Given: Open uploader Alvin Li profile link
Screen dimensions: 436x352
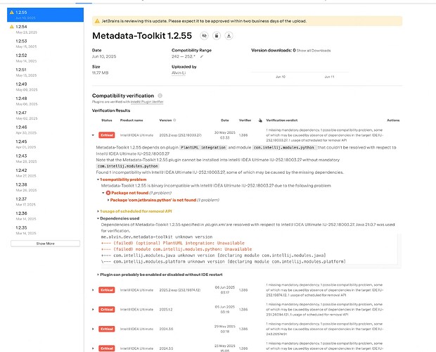Looking at the screenshot, I should click(x=179, y=73).
